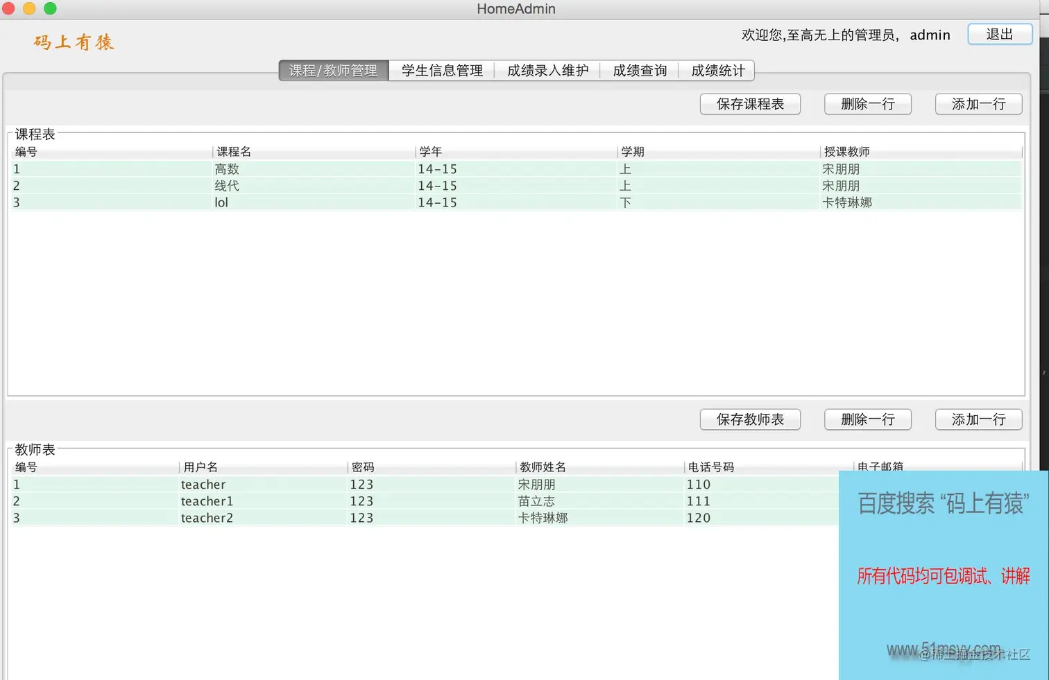Click 宋朋朋 teacher cell in 高数 row

[921, 169]
